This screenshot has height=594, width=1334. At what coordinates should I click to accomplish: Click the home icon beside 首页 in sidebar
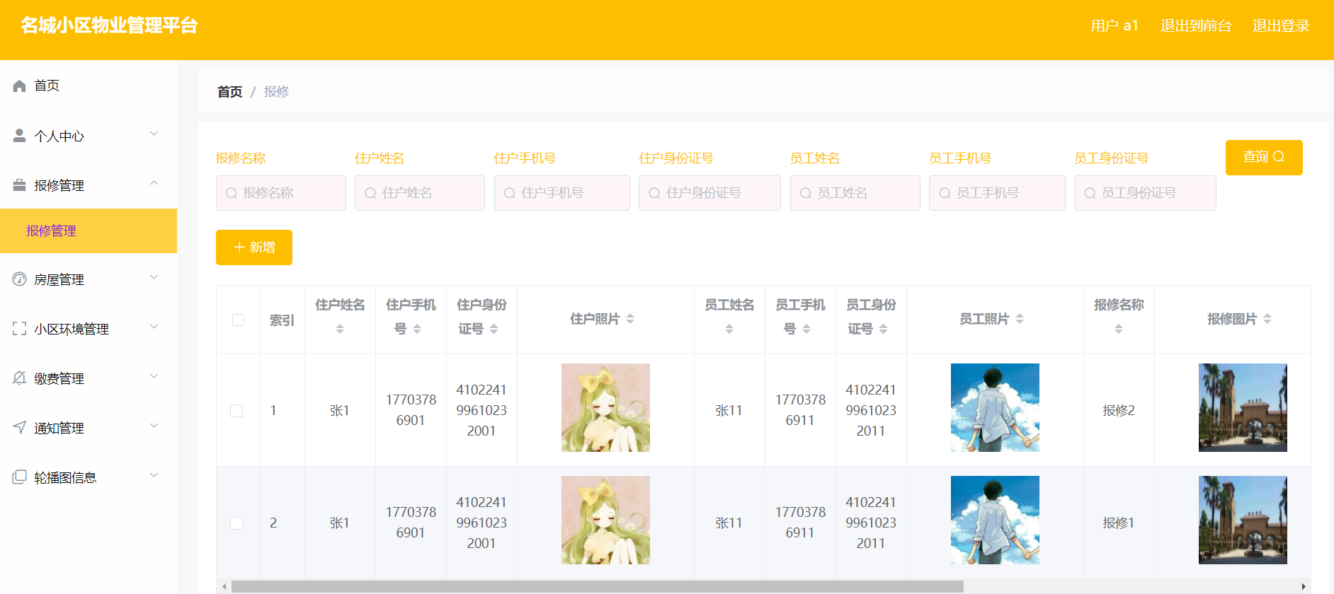(19, 86)
